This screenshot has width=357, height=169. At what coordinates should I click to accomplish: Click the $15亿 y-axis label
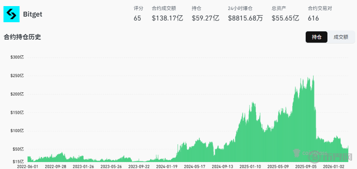18,162
